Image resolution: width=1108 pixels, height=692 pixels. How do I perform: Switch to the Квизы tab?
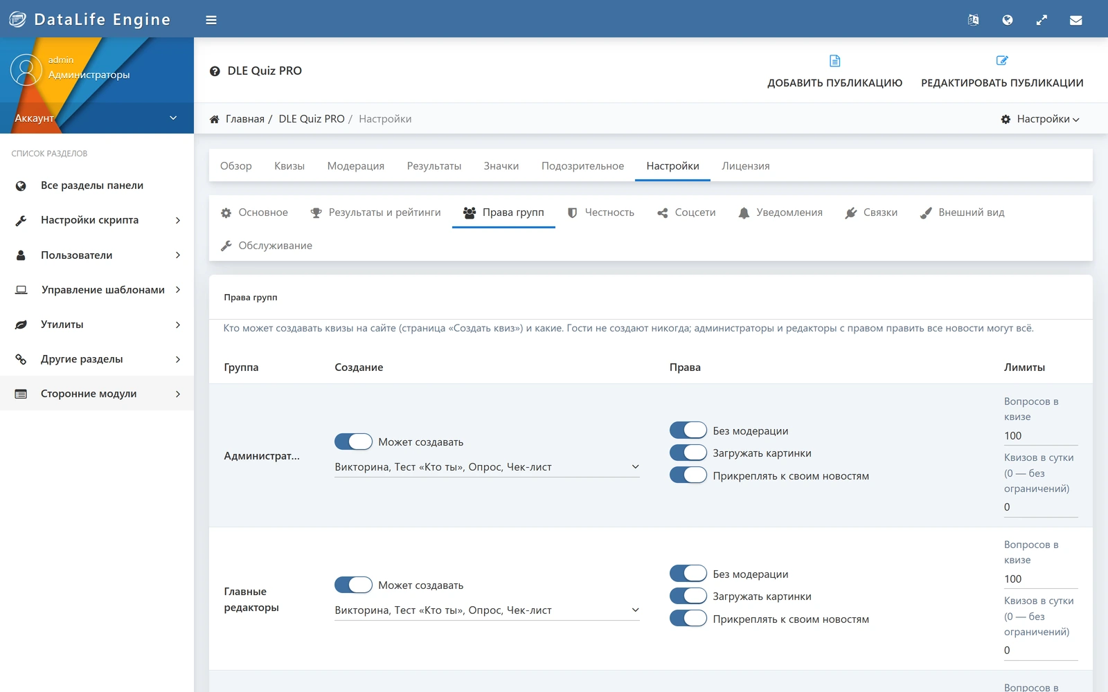coord(289,166)
